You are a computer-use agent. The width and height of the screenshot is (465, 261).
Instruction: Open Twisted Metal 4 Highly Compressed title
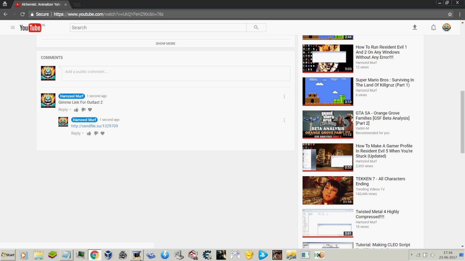377,214
